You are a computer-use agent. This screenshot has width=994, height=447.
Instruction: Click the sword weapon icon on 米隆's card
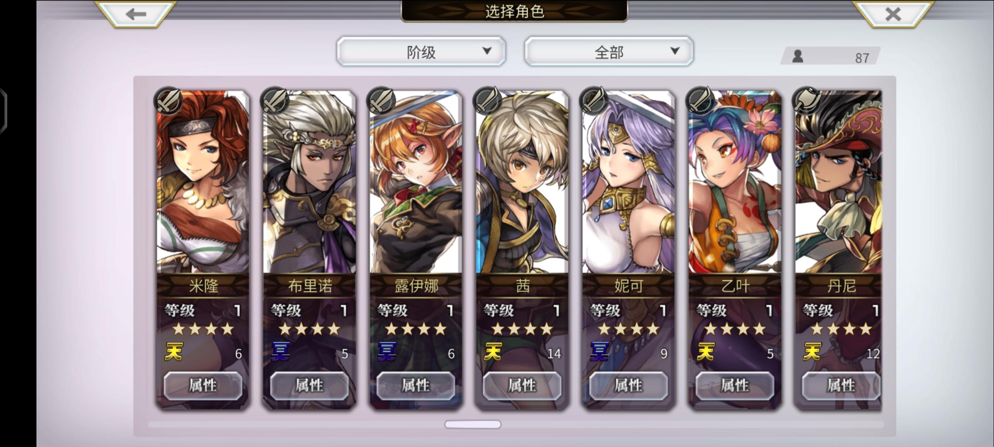tap(168, 101)
